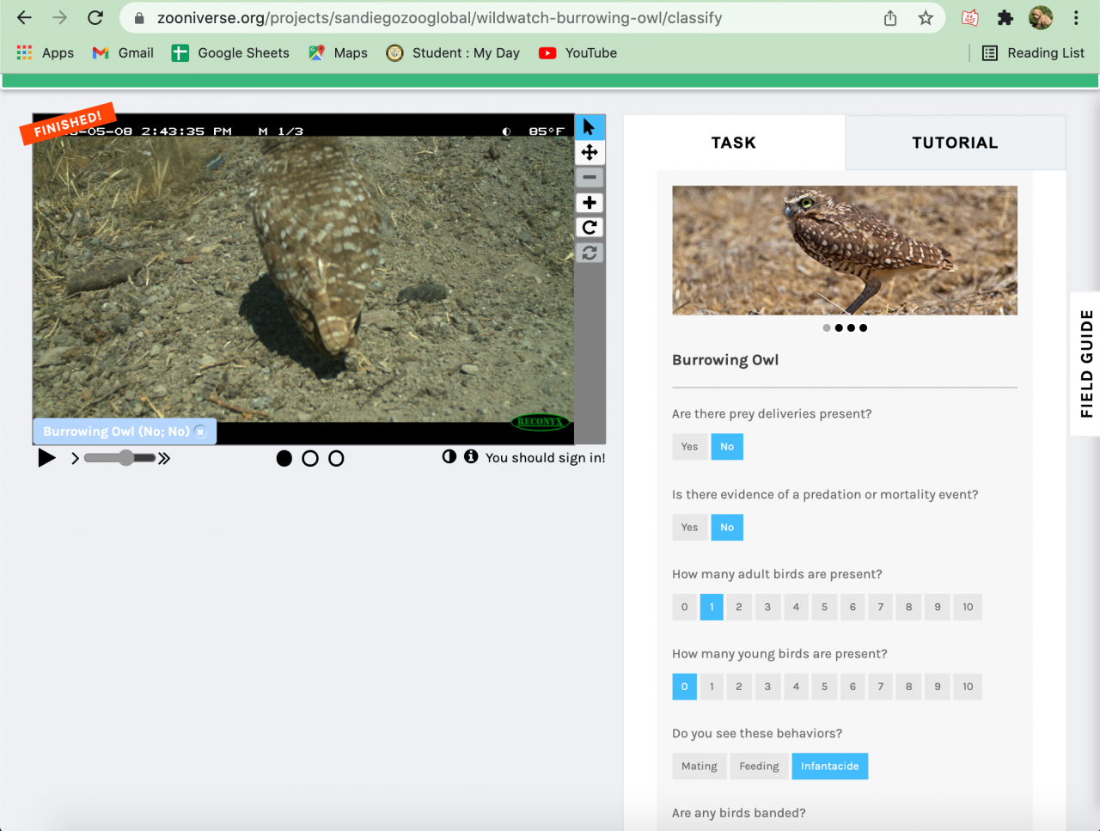Image resolution: width=1100 pixels, height=831 pixels.
Task: Share this page icon
Action: point(890,18)
